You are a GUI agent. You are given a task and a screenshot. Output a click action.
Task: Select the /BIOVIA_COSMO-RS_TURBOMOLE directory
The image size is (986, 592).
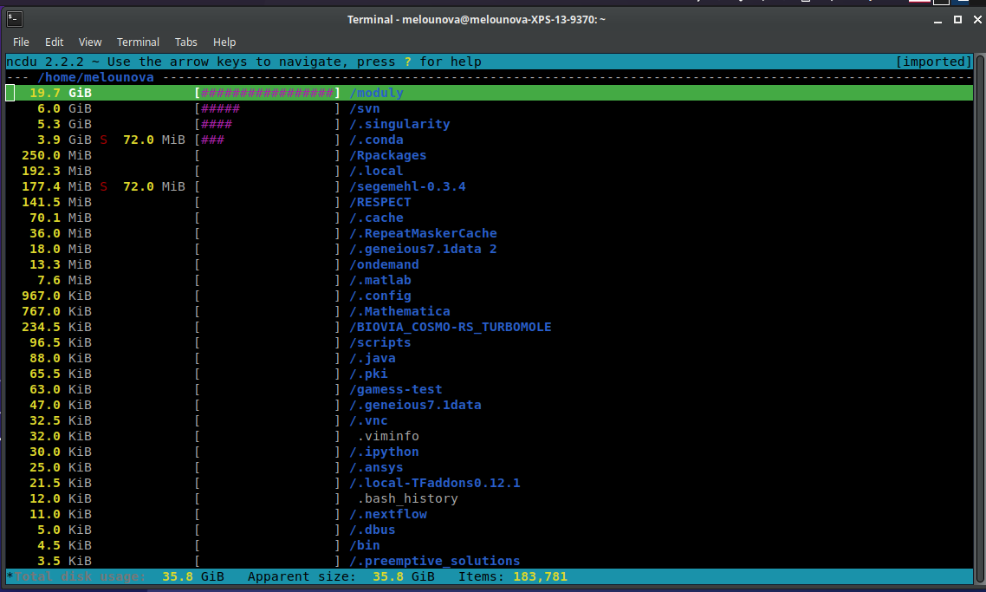[450, 327]
